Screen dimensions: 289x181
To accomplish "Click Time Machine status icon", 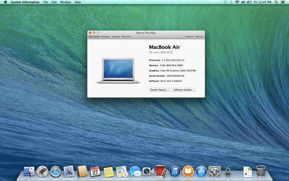I will pyautogui.click(x=225, y=2).
